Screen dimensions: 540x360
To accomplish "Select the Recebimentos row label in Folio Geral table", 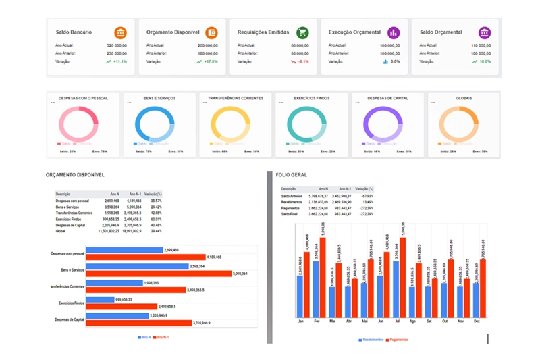I will 292,202.
